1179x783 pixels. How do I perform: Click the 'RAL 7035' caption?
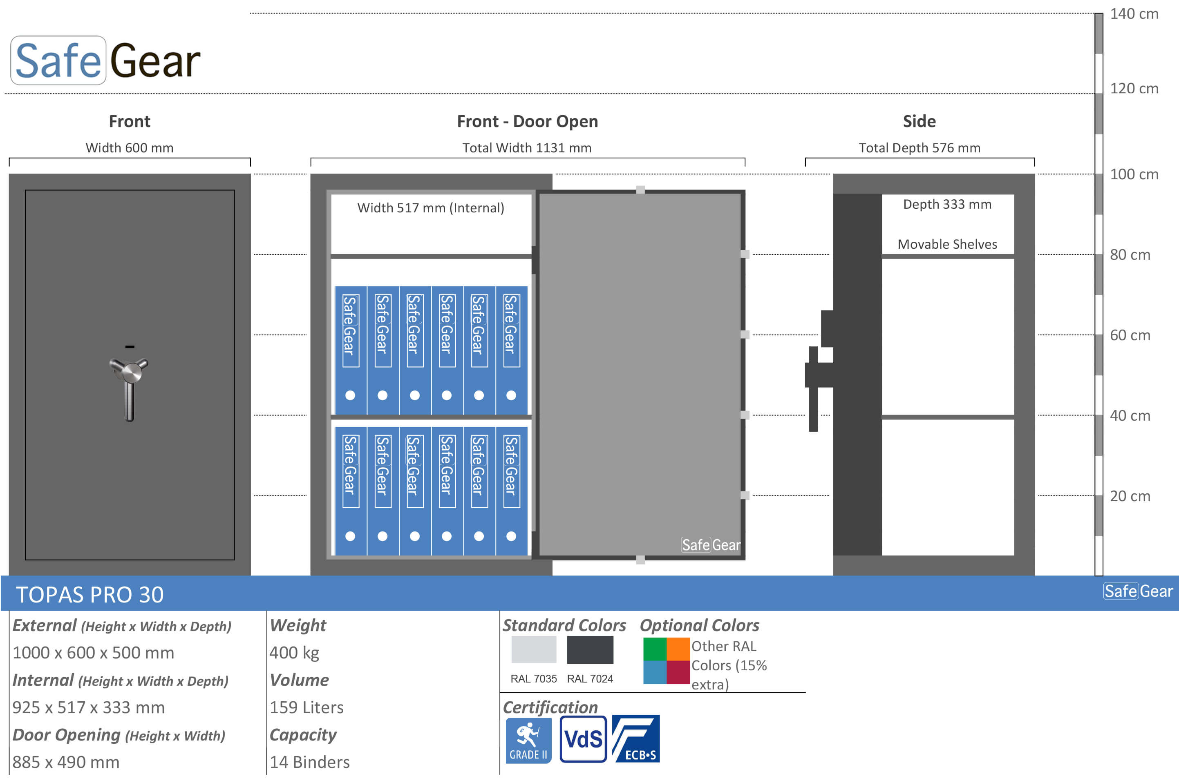pos(534,679)
